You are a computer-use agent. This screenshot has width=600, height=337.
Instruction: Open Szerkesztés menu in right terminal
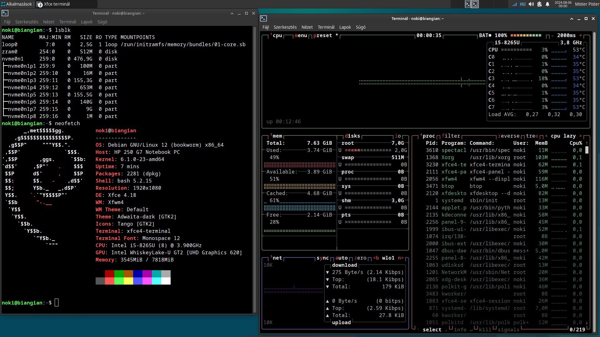click(x=285, y=27)
